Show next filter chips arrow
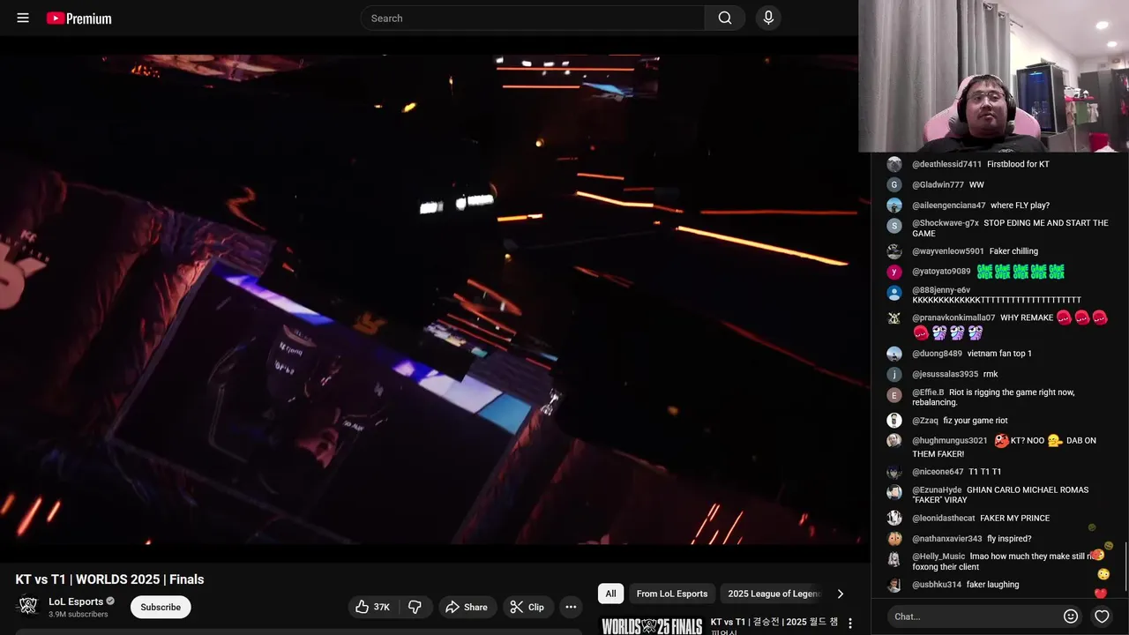Image resolution: width=1129 pixels, height=635 pixels. click(840, 594)
